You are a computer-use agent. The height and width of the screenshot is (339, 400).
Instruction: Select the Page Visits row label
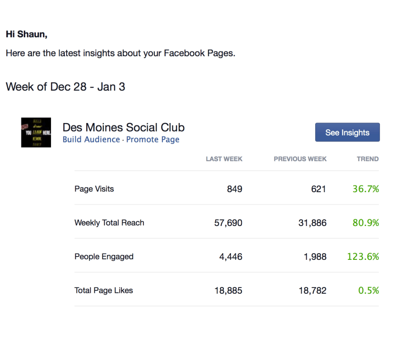[x=94, y=189]
